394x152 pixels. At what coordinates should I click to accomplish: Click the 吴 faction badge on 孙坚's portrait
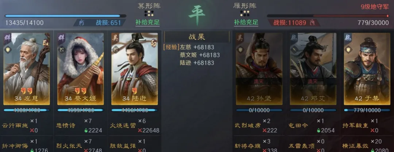click(x=240, y=38)
